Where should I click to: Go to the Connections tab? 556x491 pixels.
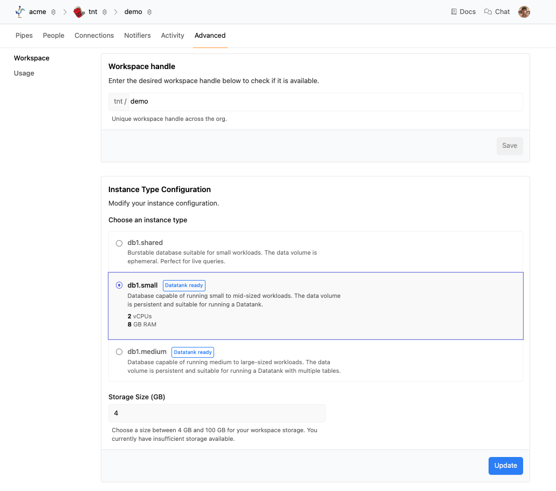point(94,36)
